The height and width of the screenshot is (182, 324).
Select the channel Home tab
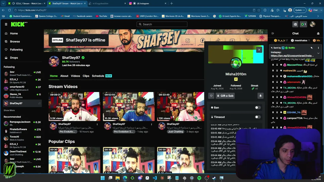coord(54,76)
